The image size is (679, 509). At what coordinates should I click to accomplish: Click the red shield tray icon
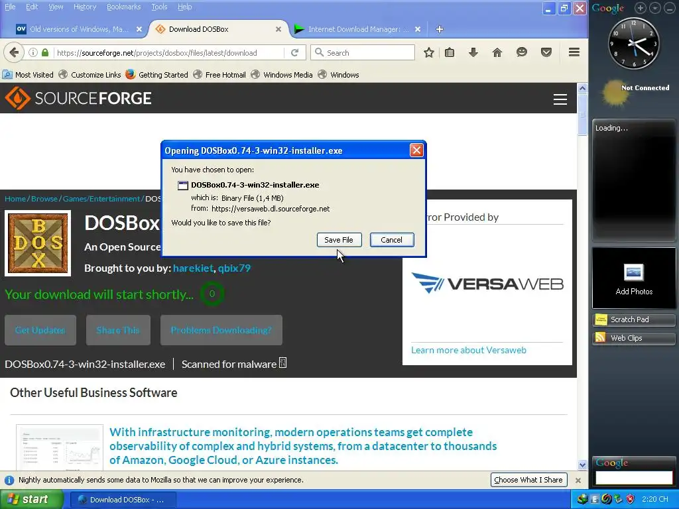pyautogui.click(x=630, y=500)
